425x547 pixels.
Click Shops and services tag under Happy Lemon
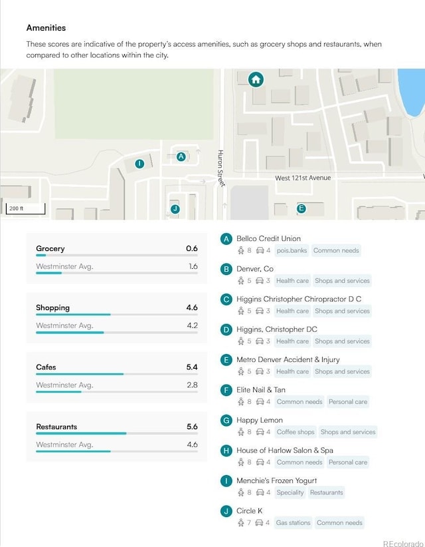click(x=348, y=432)
